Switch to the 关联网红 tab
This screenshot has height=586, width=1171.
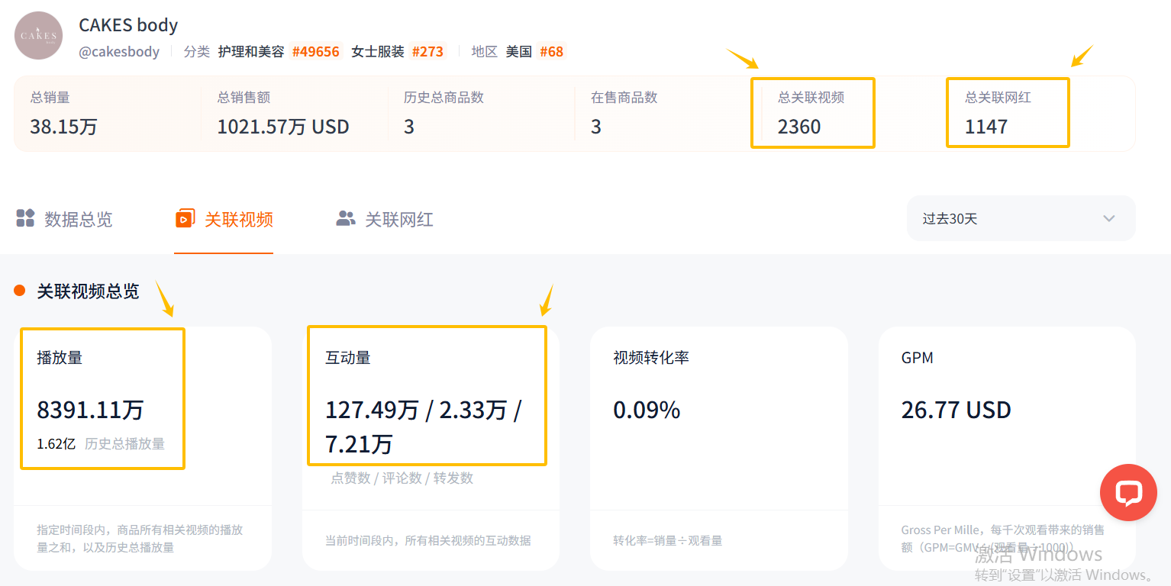coord(385,219)
